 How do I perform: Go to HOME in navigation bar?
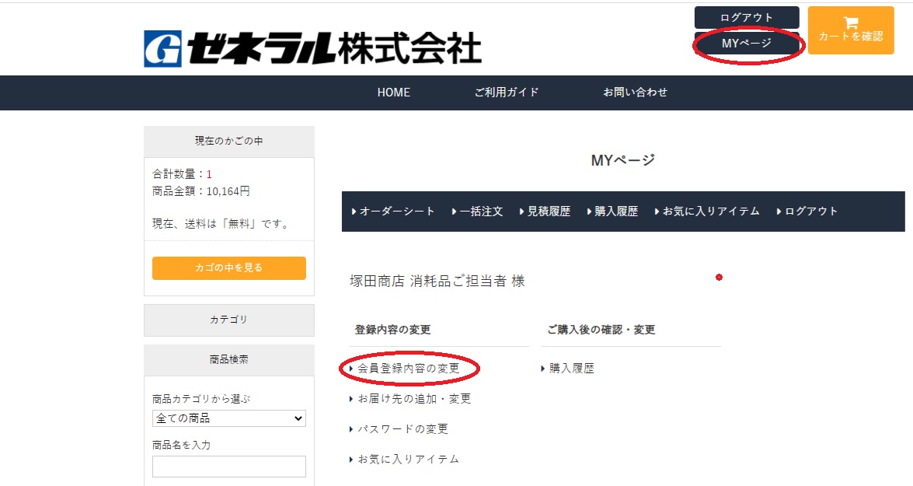pyautogui.click(x=393, y=93)
